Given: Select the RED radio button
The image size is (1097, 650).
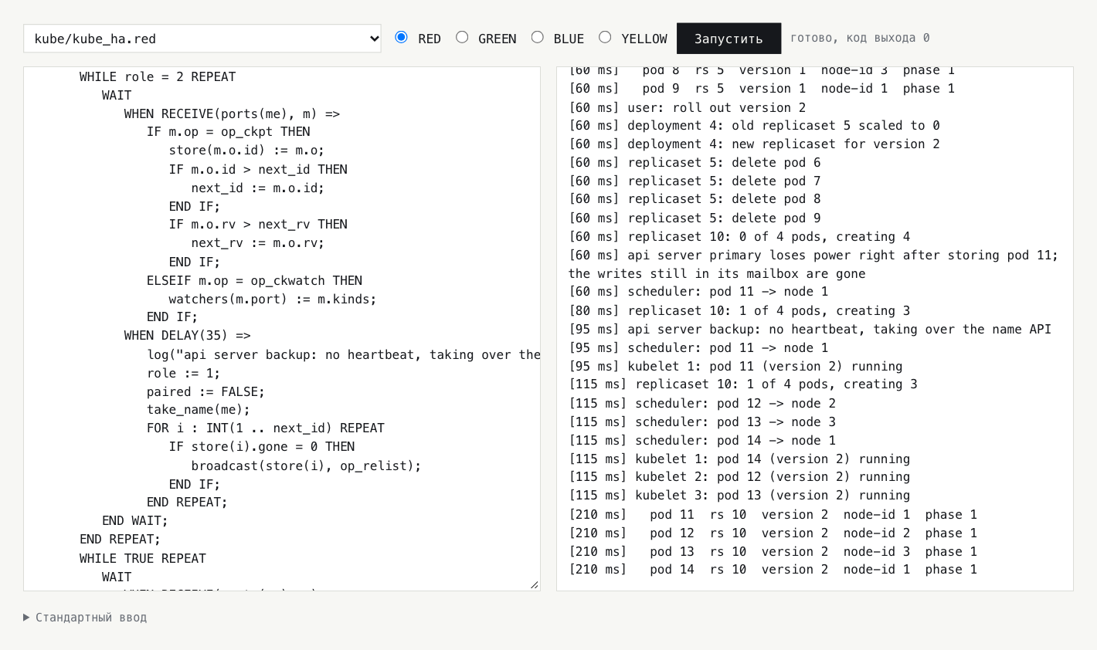Looking at the screenshot, I should coord(401,37).
